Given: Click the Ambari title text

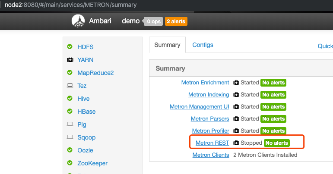Looking at the screenshot, I should click(x=100, y=21).
